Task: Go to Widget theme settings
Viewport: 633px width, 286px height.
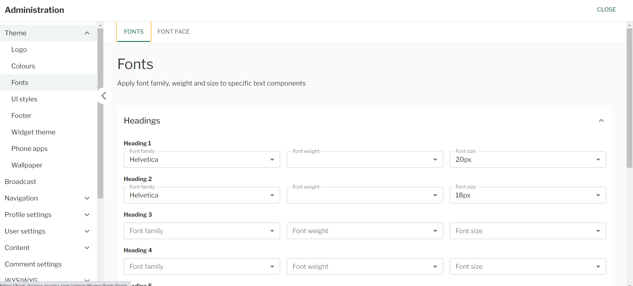Action: pyautogui.click(x=33, y=132)
